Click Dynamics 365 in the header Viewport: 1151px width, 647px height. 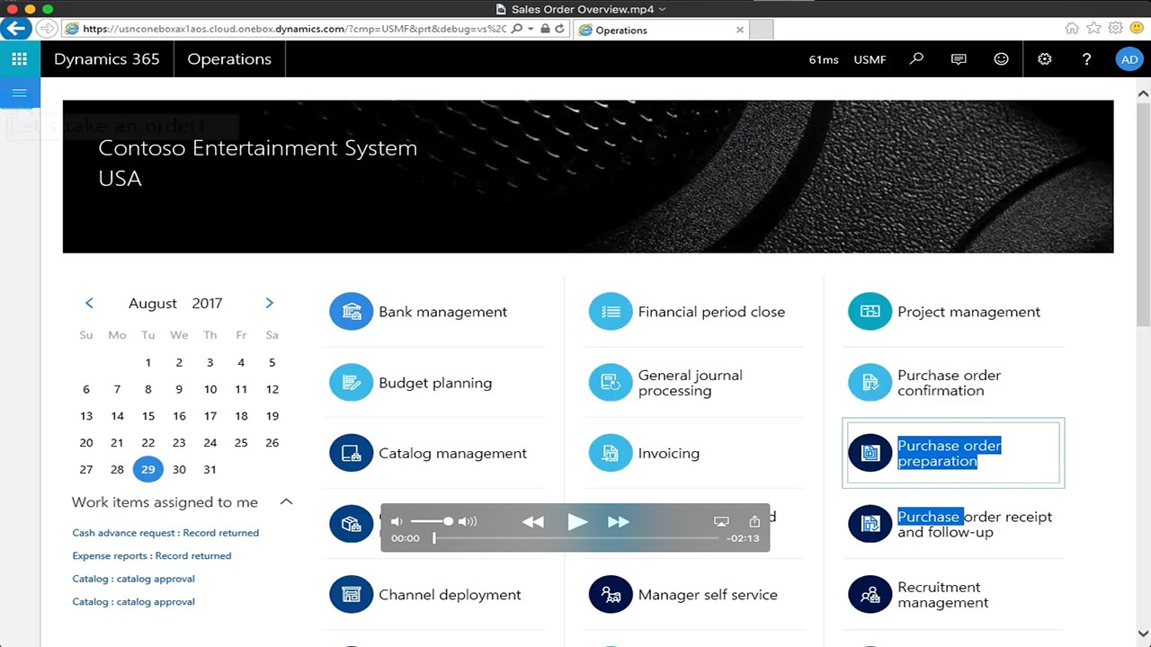(x=107, y=59)
